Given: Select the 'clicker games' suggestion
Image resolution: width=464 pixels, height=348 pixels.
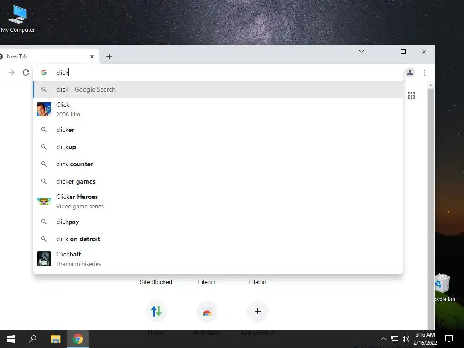Looking at the screenshot, I should pos(218,181).
